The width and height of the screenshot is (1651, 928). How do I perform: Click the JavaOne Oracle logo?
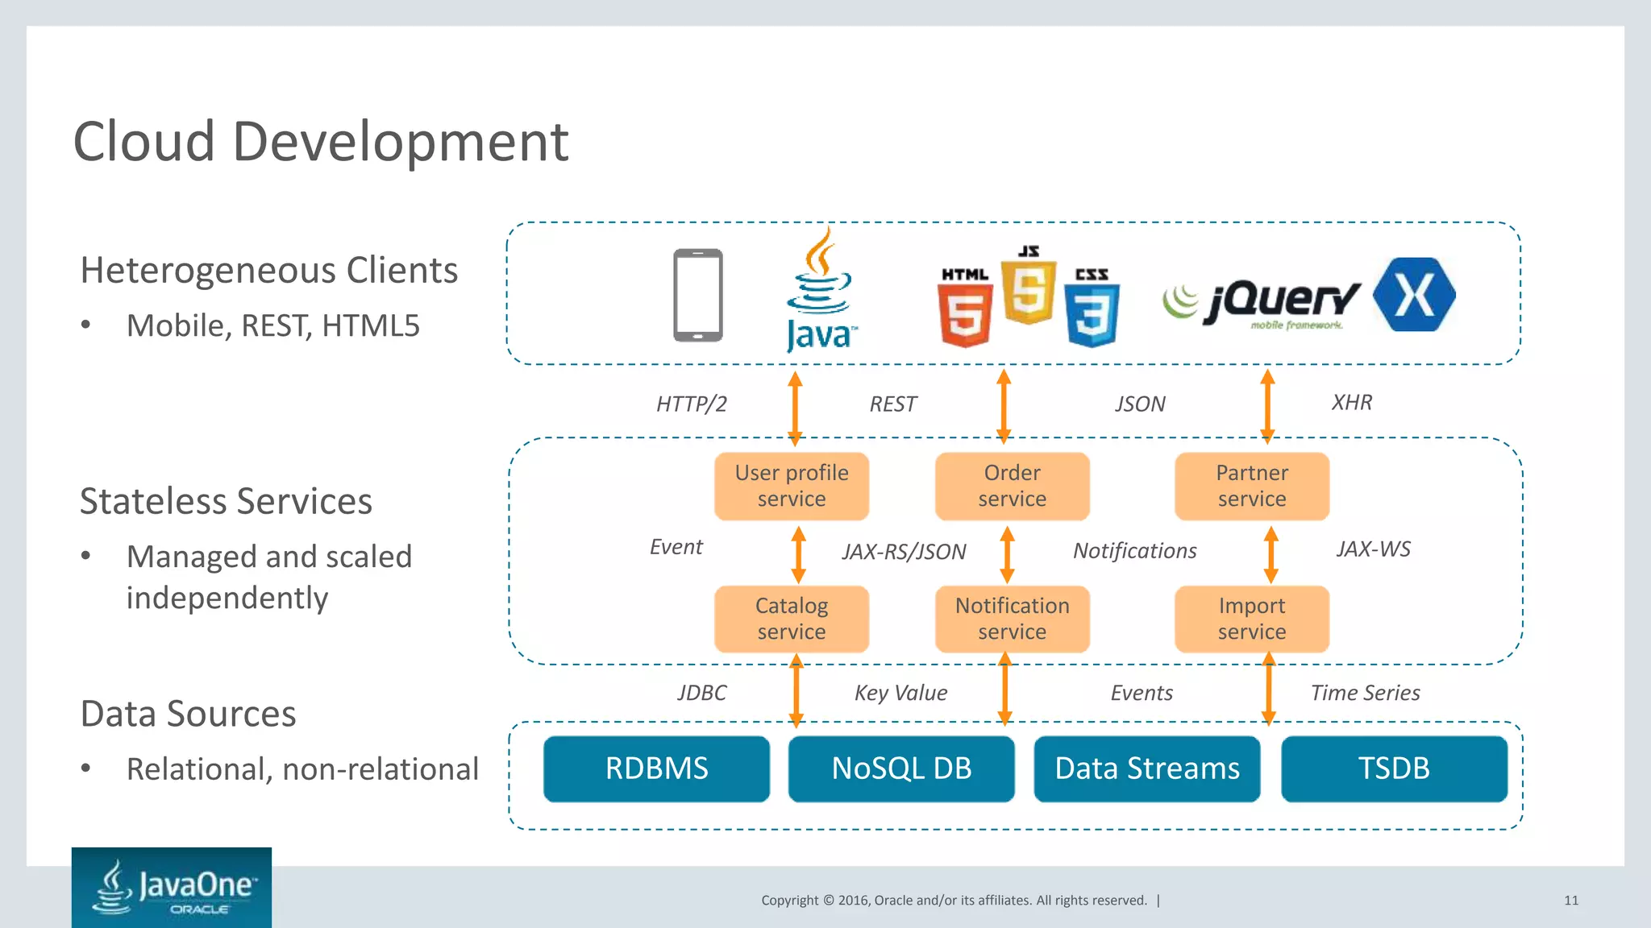pyautogui.click(x=172, y=887)
